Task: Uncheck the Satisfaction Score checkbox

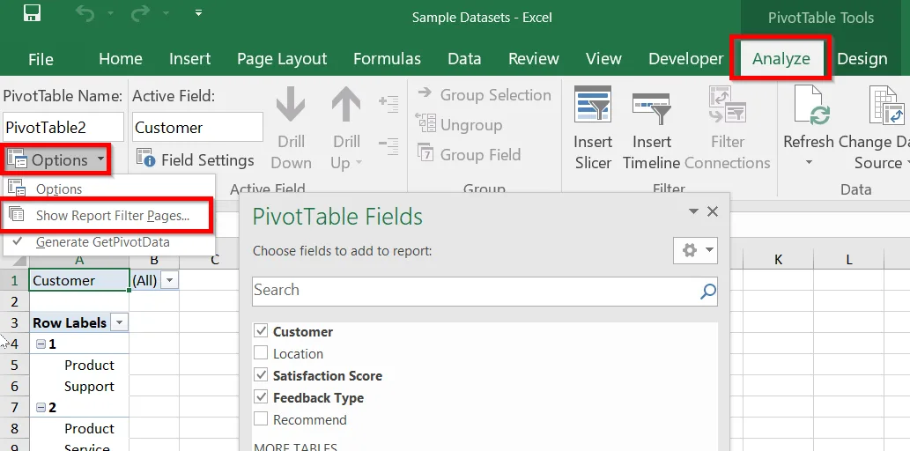Action: [x=261, y=375]
